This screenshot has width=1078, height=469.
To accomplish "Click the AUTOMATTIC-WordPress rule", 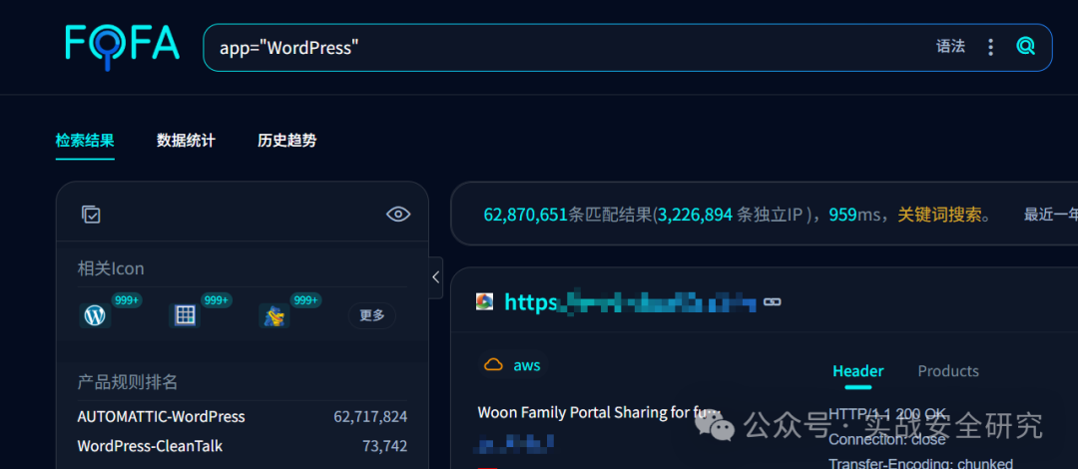I will coord(161,417).
